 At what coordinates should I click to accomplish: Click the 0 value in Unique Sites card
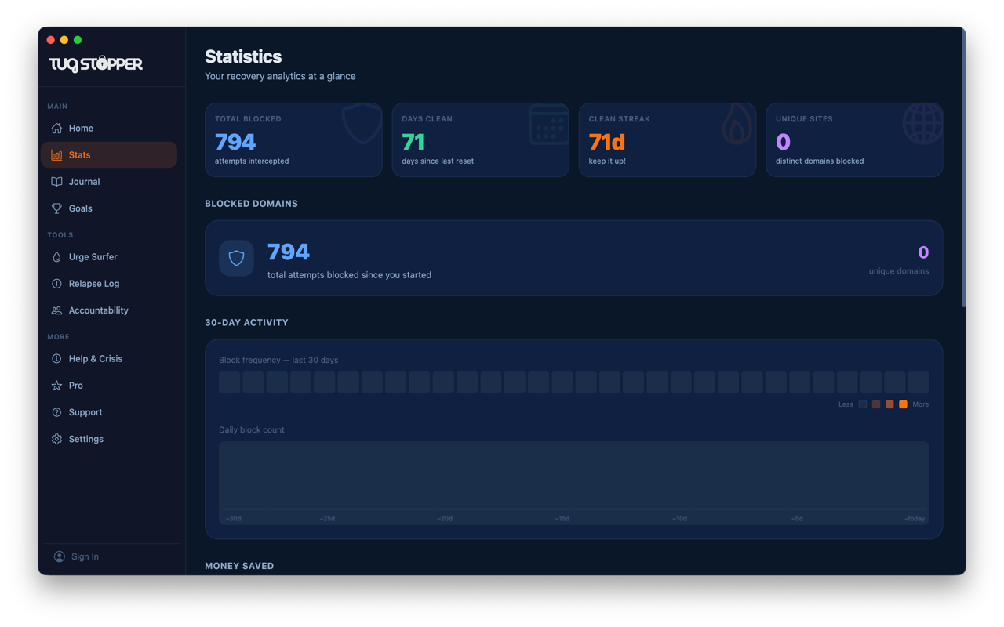pyautogui.click(x=783, y=142)
